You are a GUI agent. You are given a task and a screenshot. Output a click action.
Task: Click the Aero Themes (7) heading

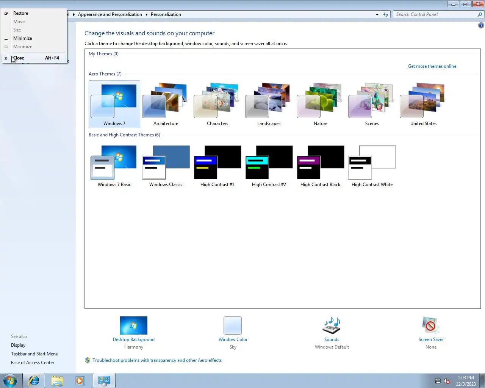105,74
